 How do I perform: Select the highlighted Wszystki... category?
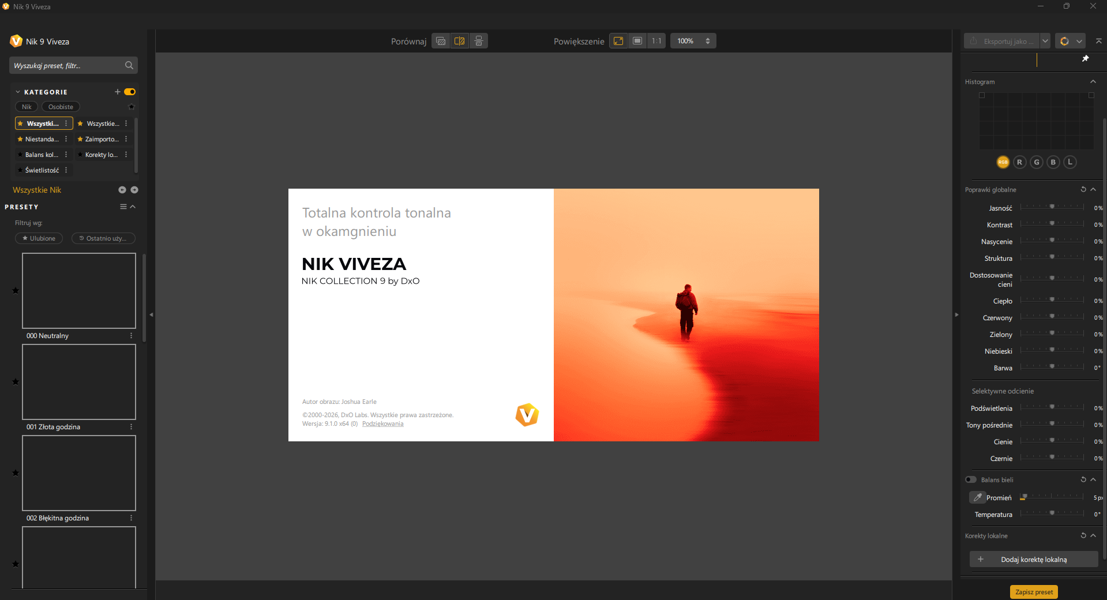[44, 123]
